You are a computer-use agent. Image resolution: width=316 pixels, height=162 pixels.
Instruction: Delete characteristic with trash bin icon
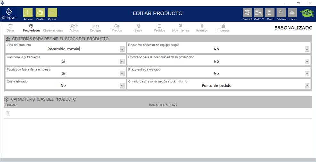8,113
